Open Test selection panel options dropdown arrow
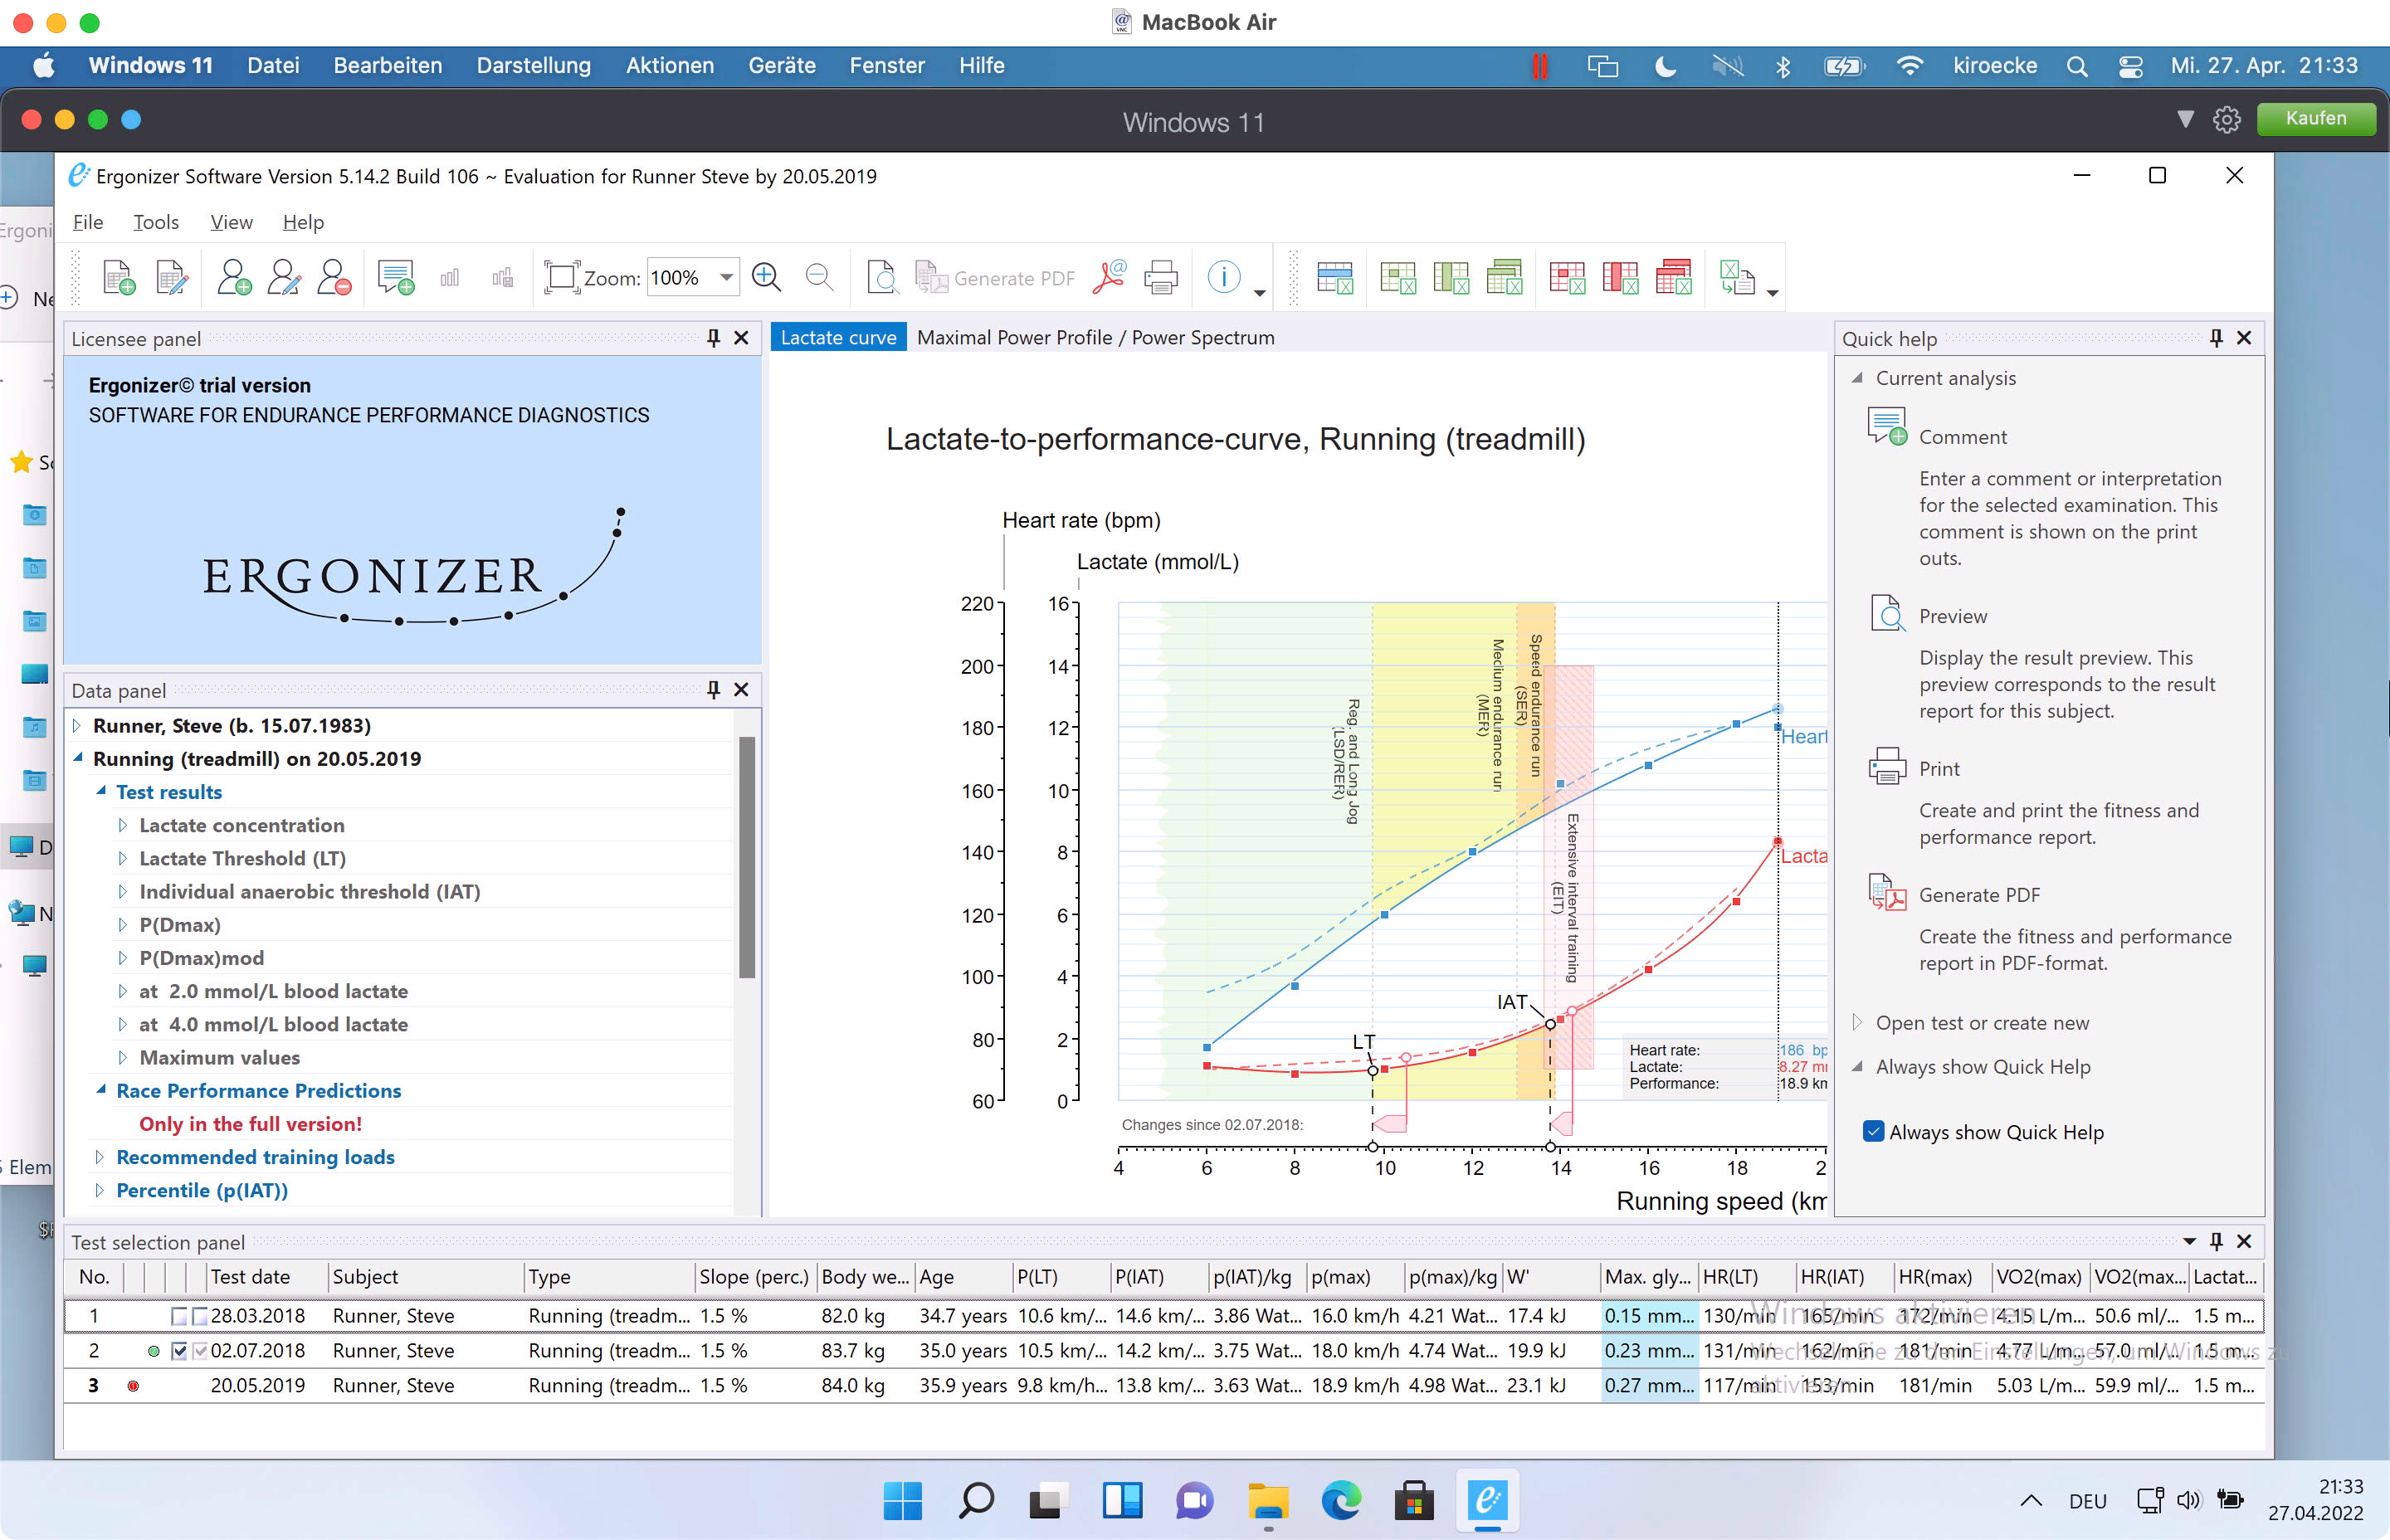Viewport: 2390px width, 1540px height. [2188, 1241]
